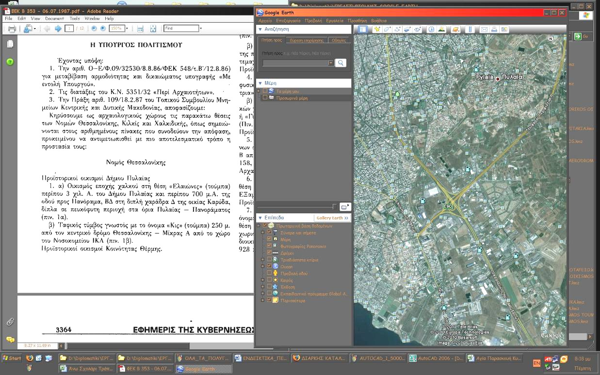Expand the Περισσότερα tree node
600x375 pixels.
click(263, 300)
